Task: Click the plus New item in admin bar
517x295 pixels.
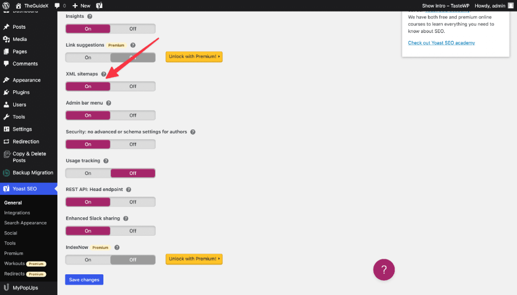Action: [81, 6]
